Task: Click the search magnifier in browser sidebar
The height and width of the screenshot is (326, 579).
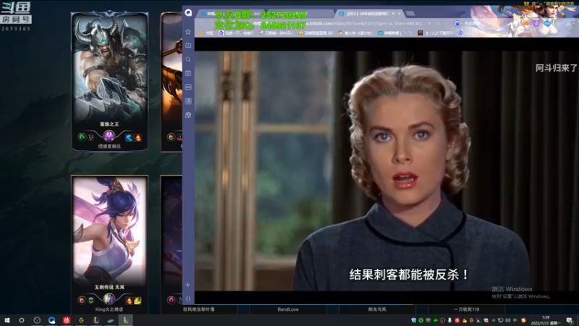Action: (188, 59)
